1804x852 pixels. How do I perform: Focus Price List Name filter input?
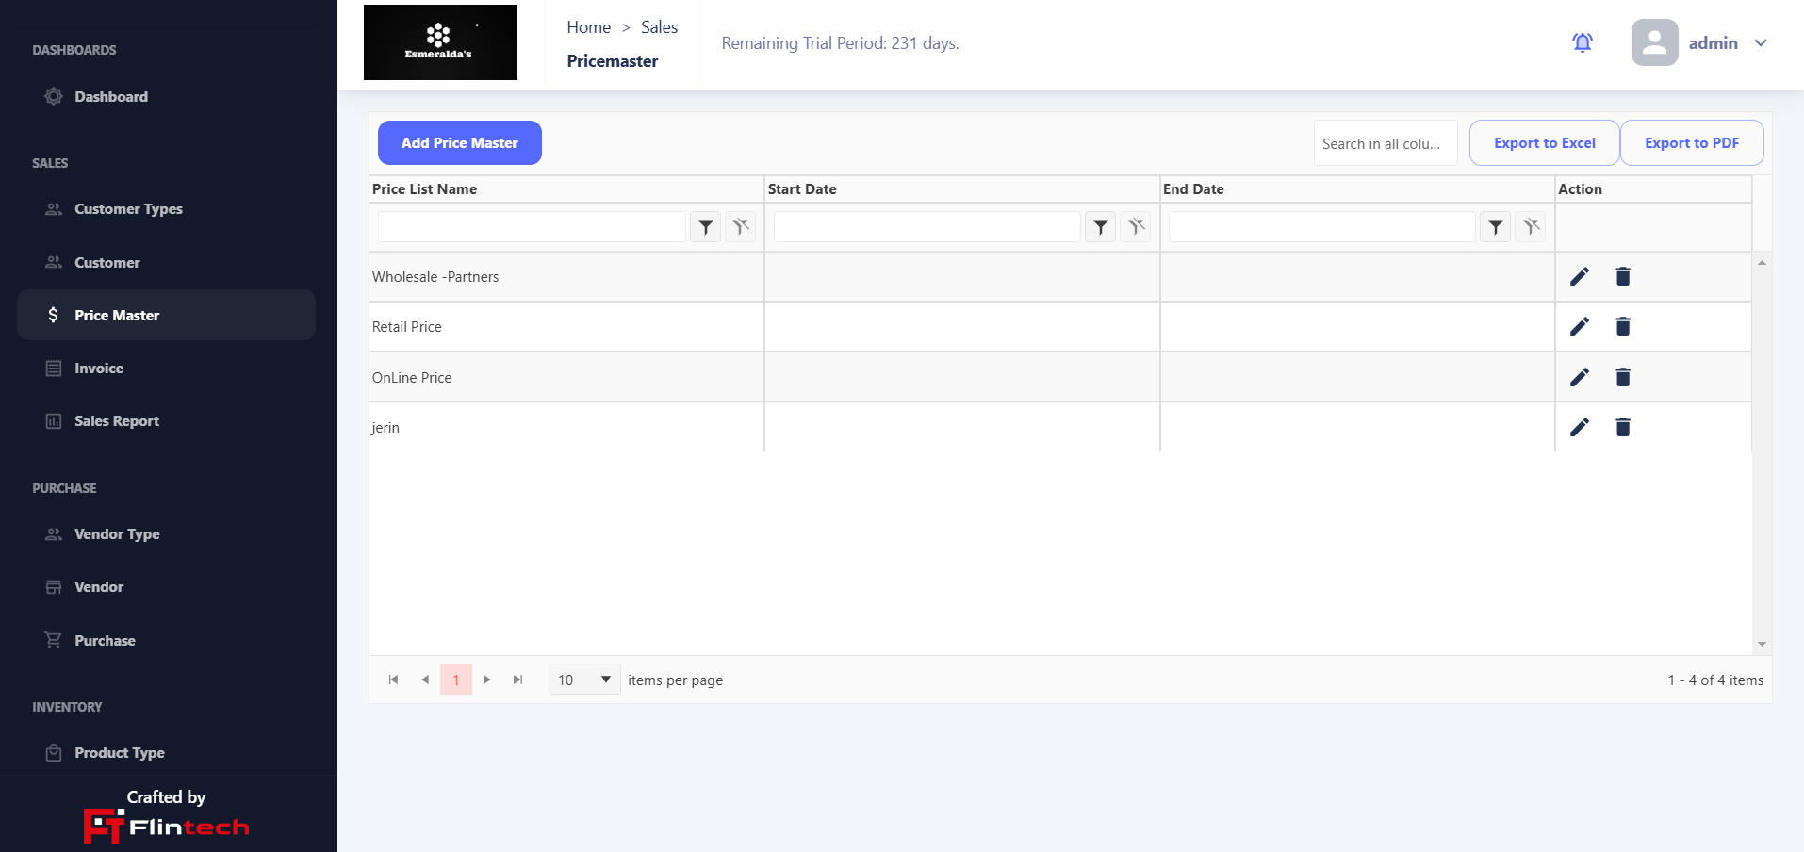point(532,227)
